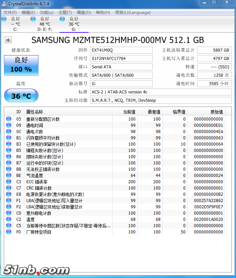
Task: Select the C: drive status icon
Action: point(4,19)
